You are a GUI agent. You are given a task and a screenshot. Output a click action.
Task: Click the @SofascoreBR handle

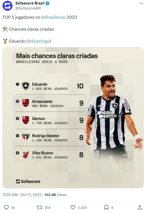[x=28, y=8]
